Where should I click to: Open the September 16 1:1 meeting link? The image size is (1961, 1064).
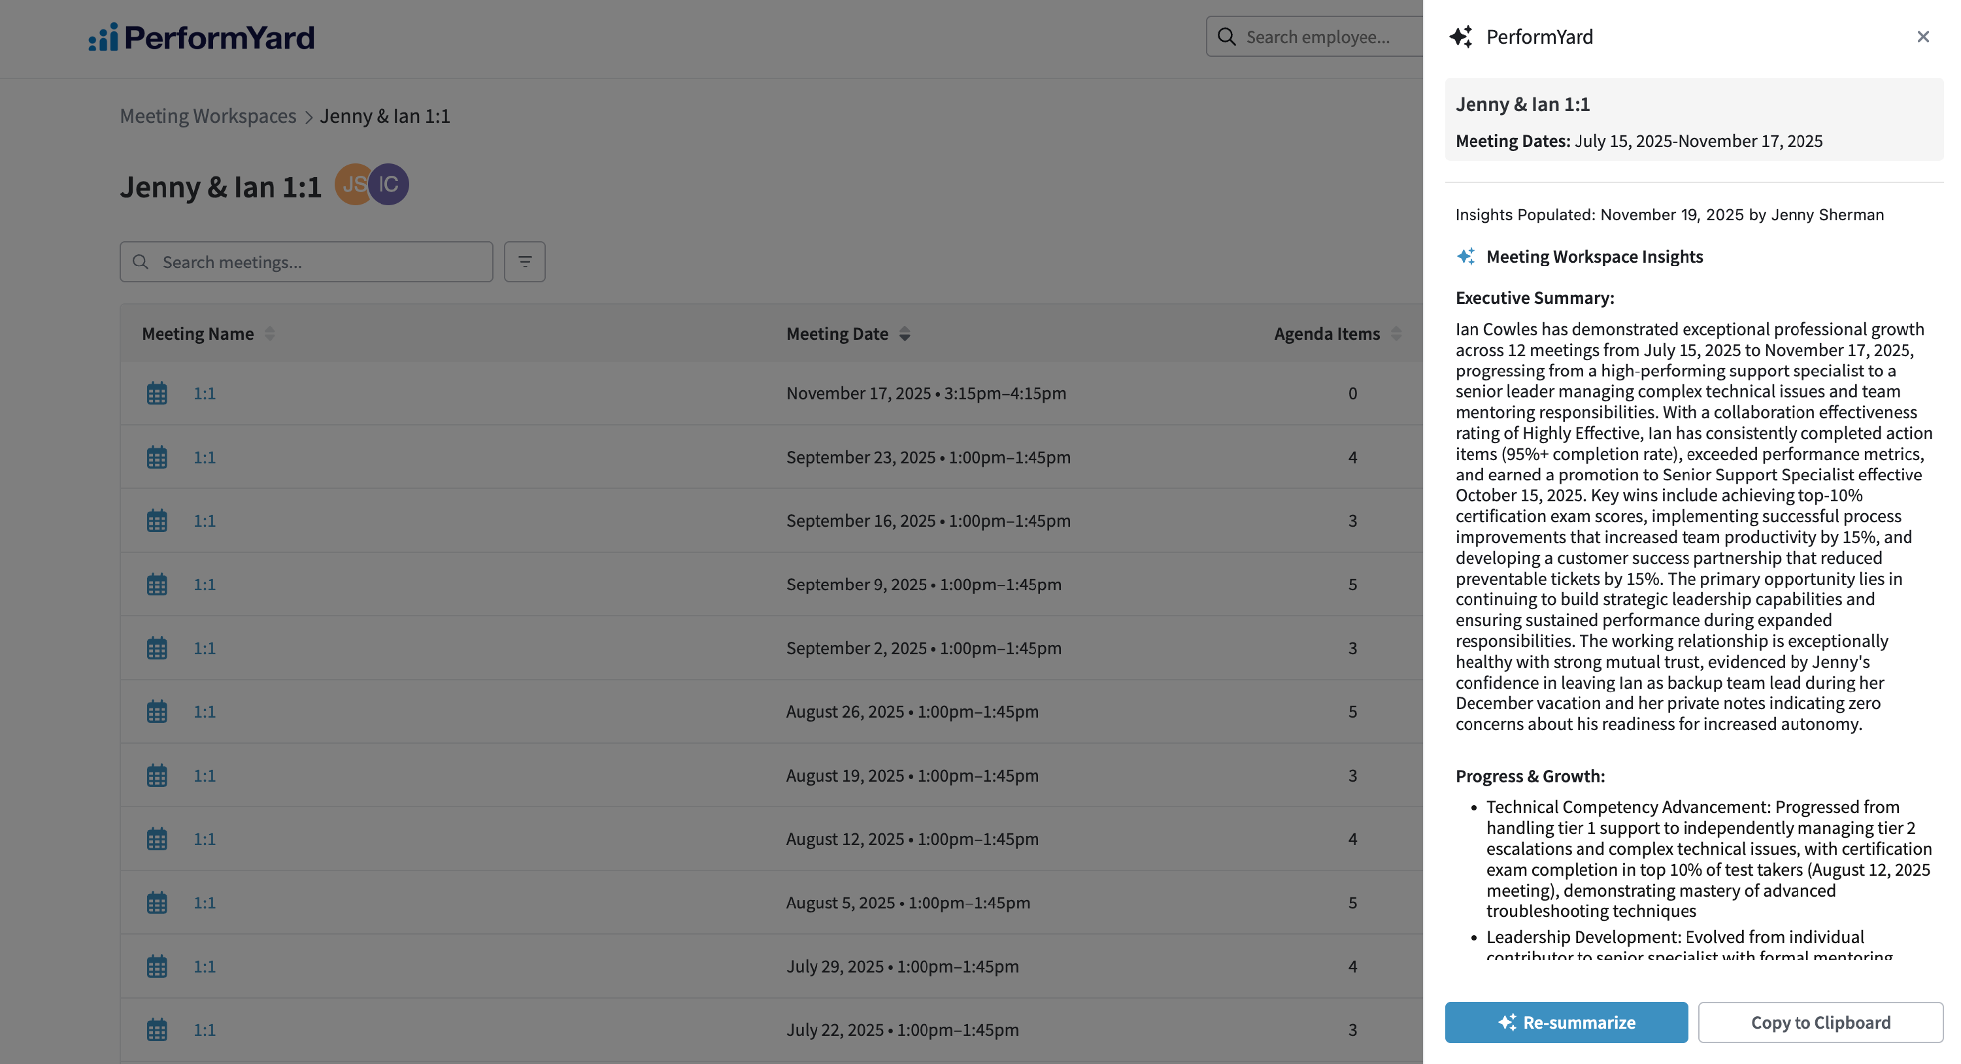(x=204, y=521)
